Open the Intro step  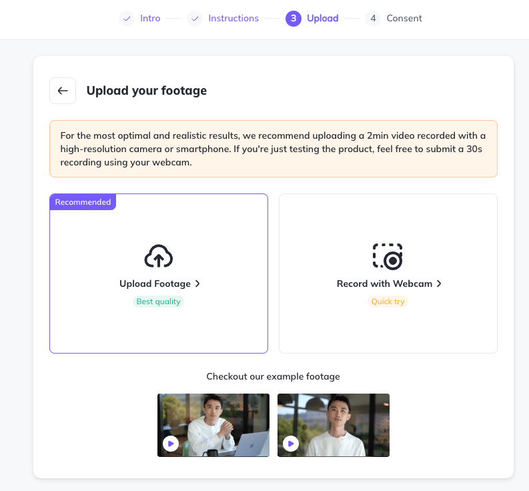pyautogui.click(x=150, y=19)
